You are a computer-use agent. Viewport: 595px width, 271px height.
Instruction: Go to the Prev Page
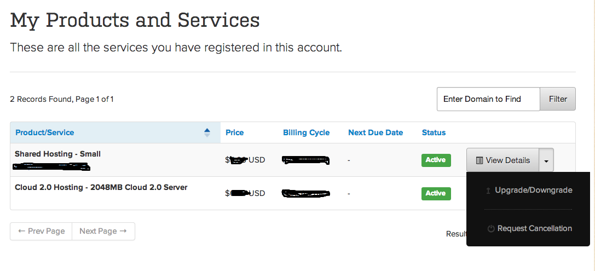pyautogui.click(x=41, y=231)
